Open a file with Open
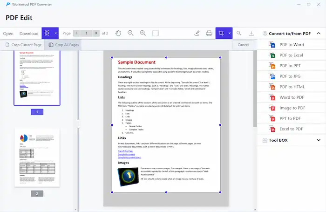 coord(8,34)
